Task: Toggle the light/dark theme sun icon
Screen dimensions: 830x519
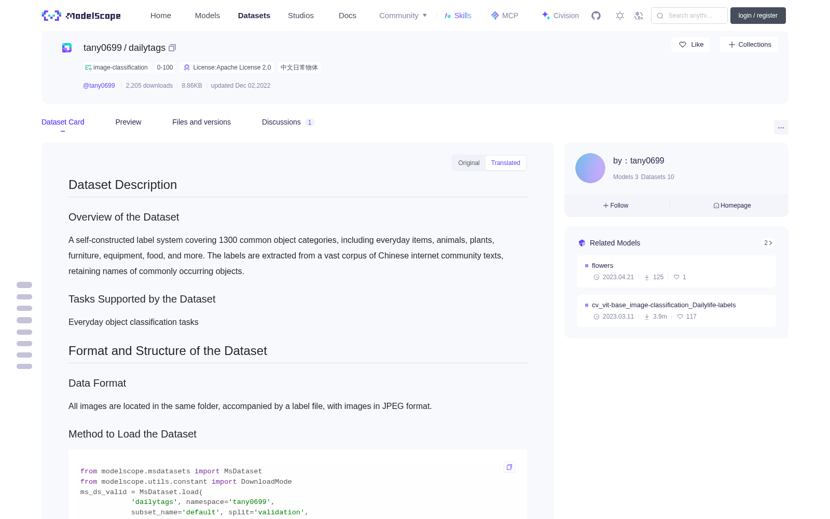Action: point(620,16)
